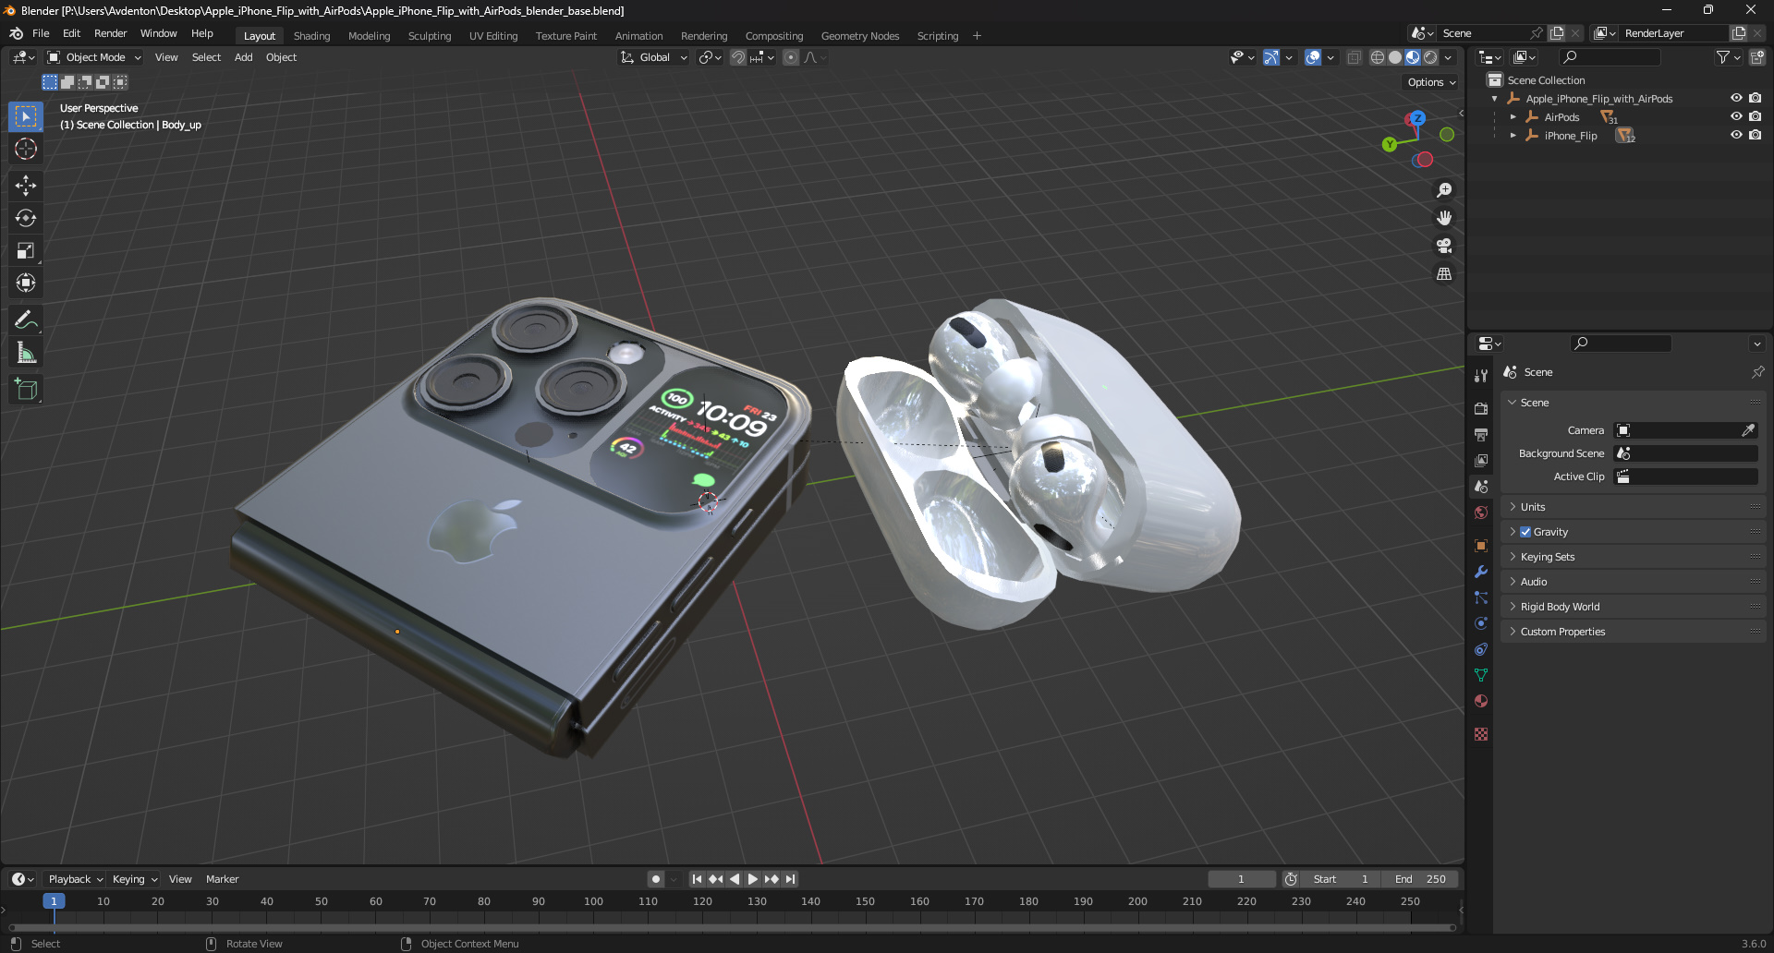Open the Particles properties tab

(1481, 597)
